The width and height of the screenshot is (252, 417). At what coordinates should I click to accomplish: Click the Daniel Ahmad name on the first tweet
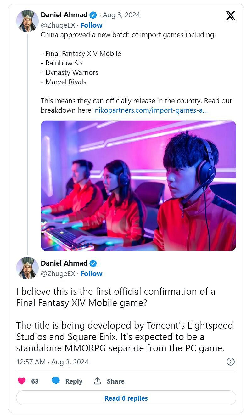click(64, 15)
